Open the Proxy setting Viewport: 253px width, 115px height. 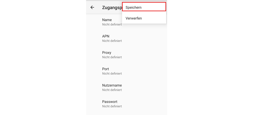point(106,53)
